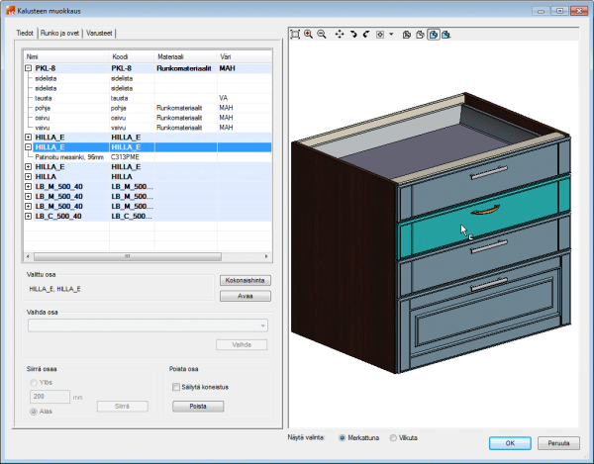Select the Merkattuna radio button

[343, 437]
